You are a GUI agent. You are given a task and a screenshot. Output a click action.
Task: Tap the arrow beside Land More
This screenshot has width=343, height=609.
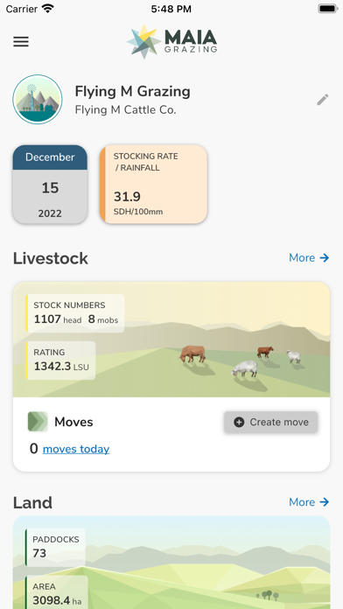click(x=325, y=502)
